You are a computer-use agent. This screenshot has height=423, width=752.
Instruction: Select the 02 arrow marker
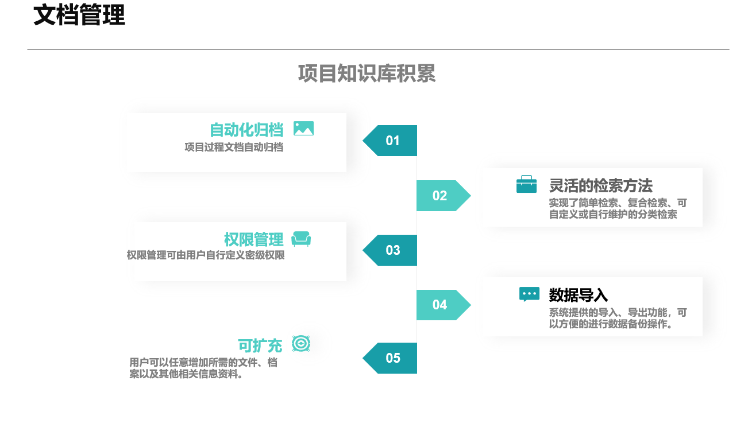pos(444,196)
